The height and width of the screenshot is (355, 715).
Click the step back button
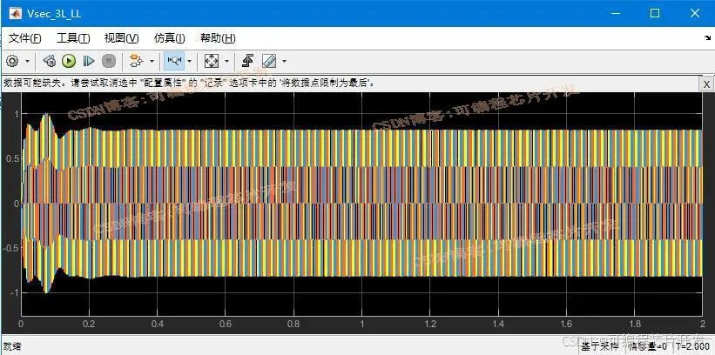coord(49,61)
